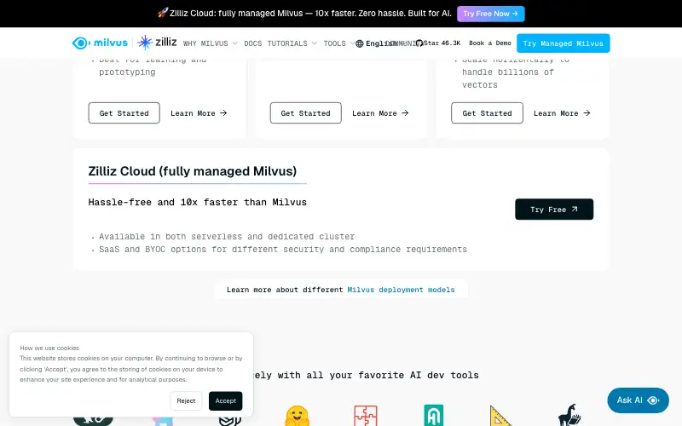Click the text Hassle-free and 10x faster than Milvus
The image size is (682, 426).
198,202
